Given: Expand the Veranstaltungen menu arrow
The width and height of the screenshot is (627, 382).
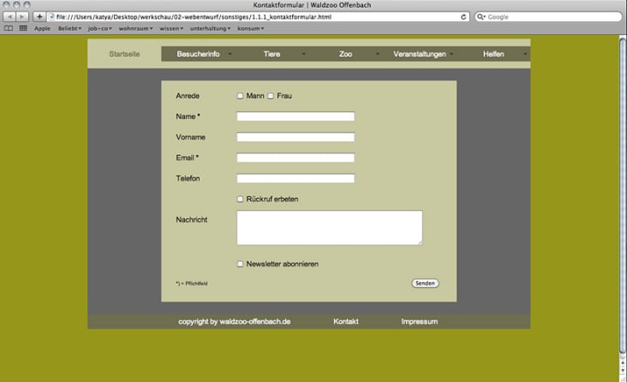Looking at the screenshot, I should [451, 54].
